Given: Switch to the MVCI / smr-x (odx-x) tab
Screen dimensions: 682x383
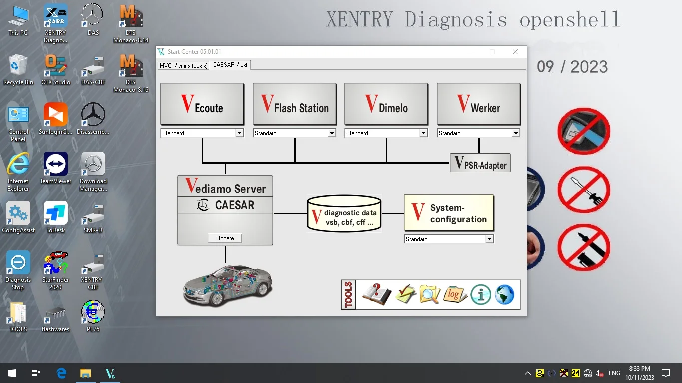Looking at the screenshot, I should point(183,65).
